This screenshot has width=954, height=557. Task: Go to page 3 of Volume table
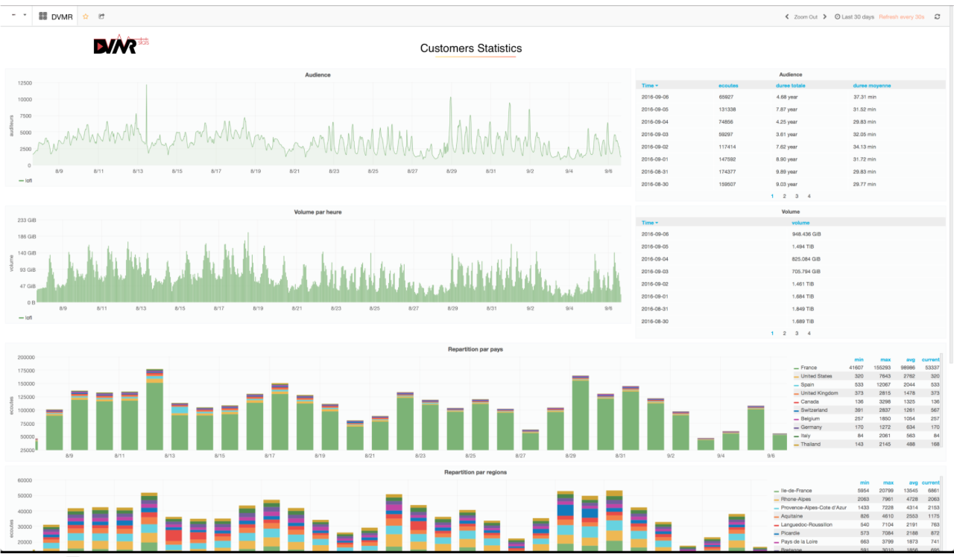point(797,334)
